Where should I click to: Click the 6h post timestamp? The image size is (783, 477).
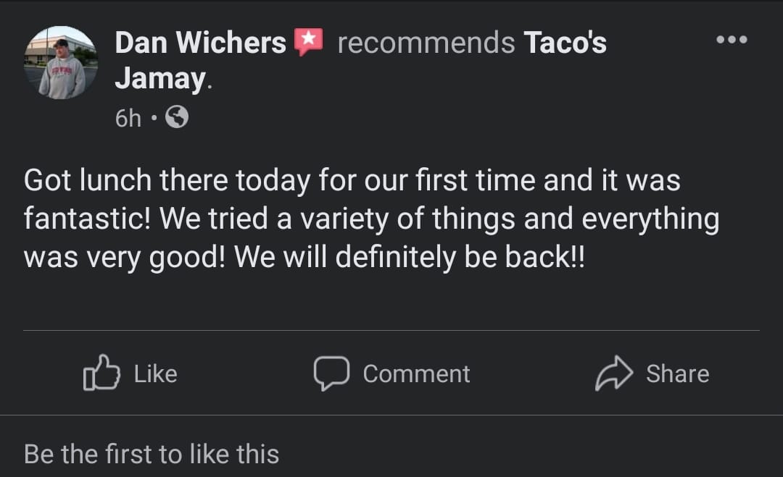click(128, 117)
